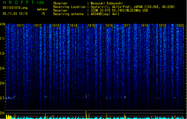Click the 1011 time marker
Image resolution: width=187 pixels, height=119 pixels.
[20, 26]
